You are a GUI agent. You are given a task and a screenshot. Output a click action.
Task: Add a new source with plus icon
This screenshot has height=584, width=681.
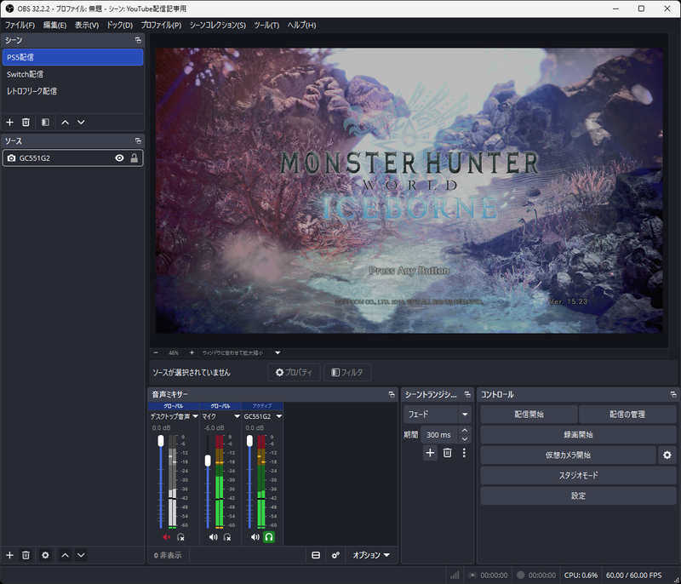point(9,555)
